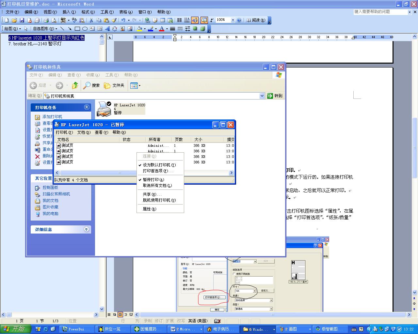Toggle 脱机使用打印机 in the context menu
This screenshot has width=418, height=334.
click(159, 200)
